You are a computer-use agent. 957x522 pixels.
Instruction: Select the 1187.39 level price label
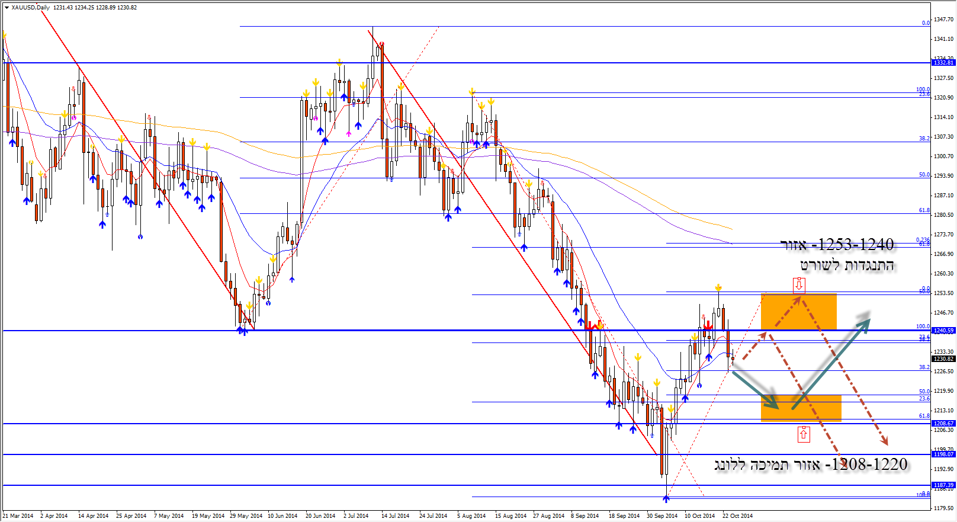click(943, 485)
